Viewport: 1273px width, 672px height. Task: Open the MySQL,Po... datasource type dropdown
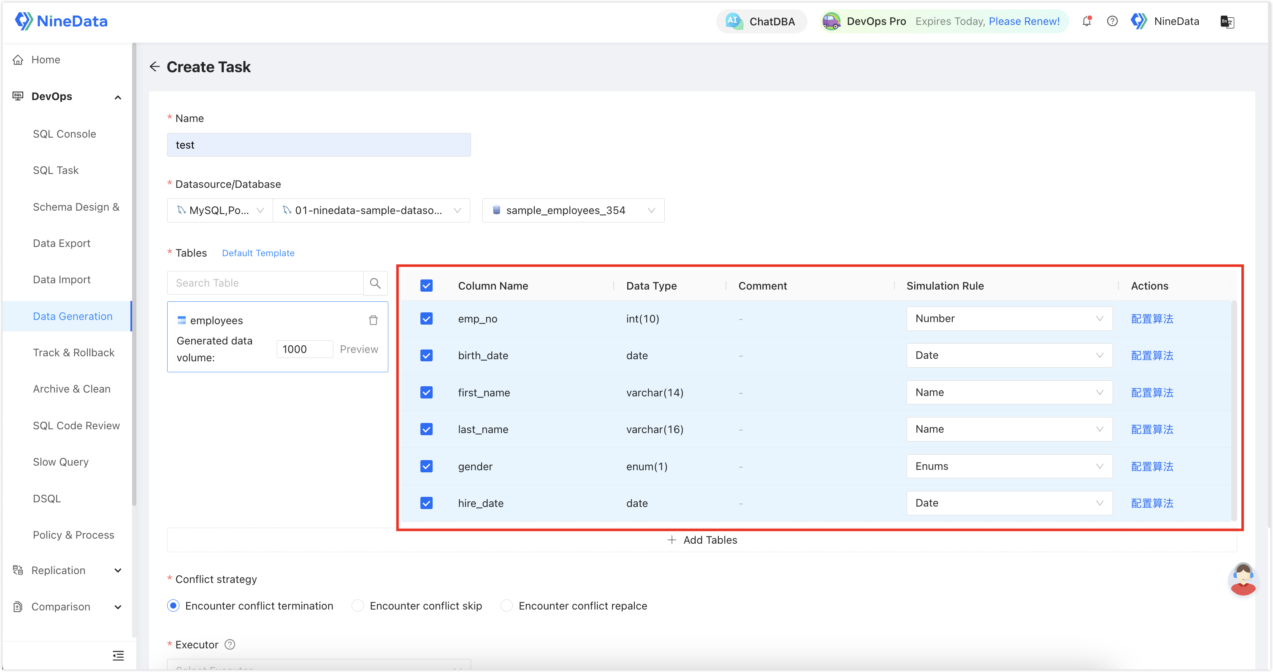(x=220, y=211)
